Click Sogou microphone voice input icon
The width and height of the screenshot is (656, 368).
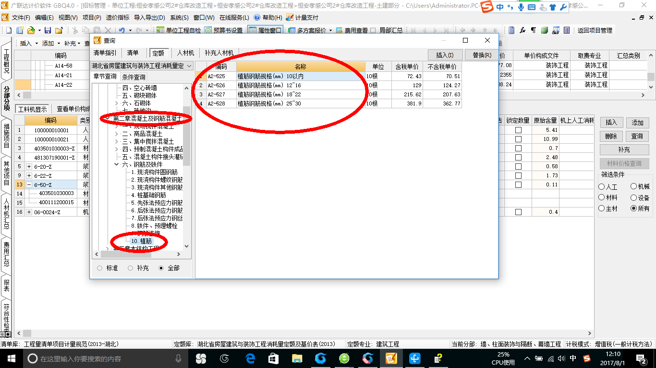(x=521, y=7)
